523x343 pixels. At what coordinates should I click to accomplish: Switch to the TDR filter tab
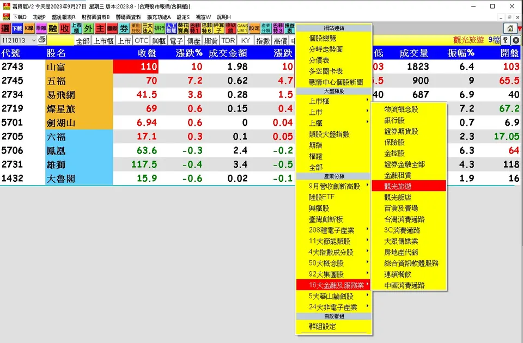click(228, 41)
